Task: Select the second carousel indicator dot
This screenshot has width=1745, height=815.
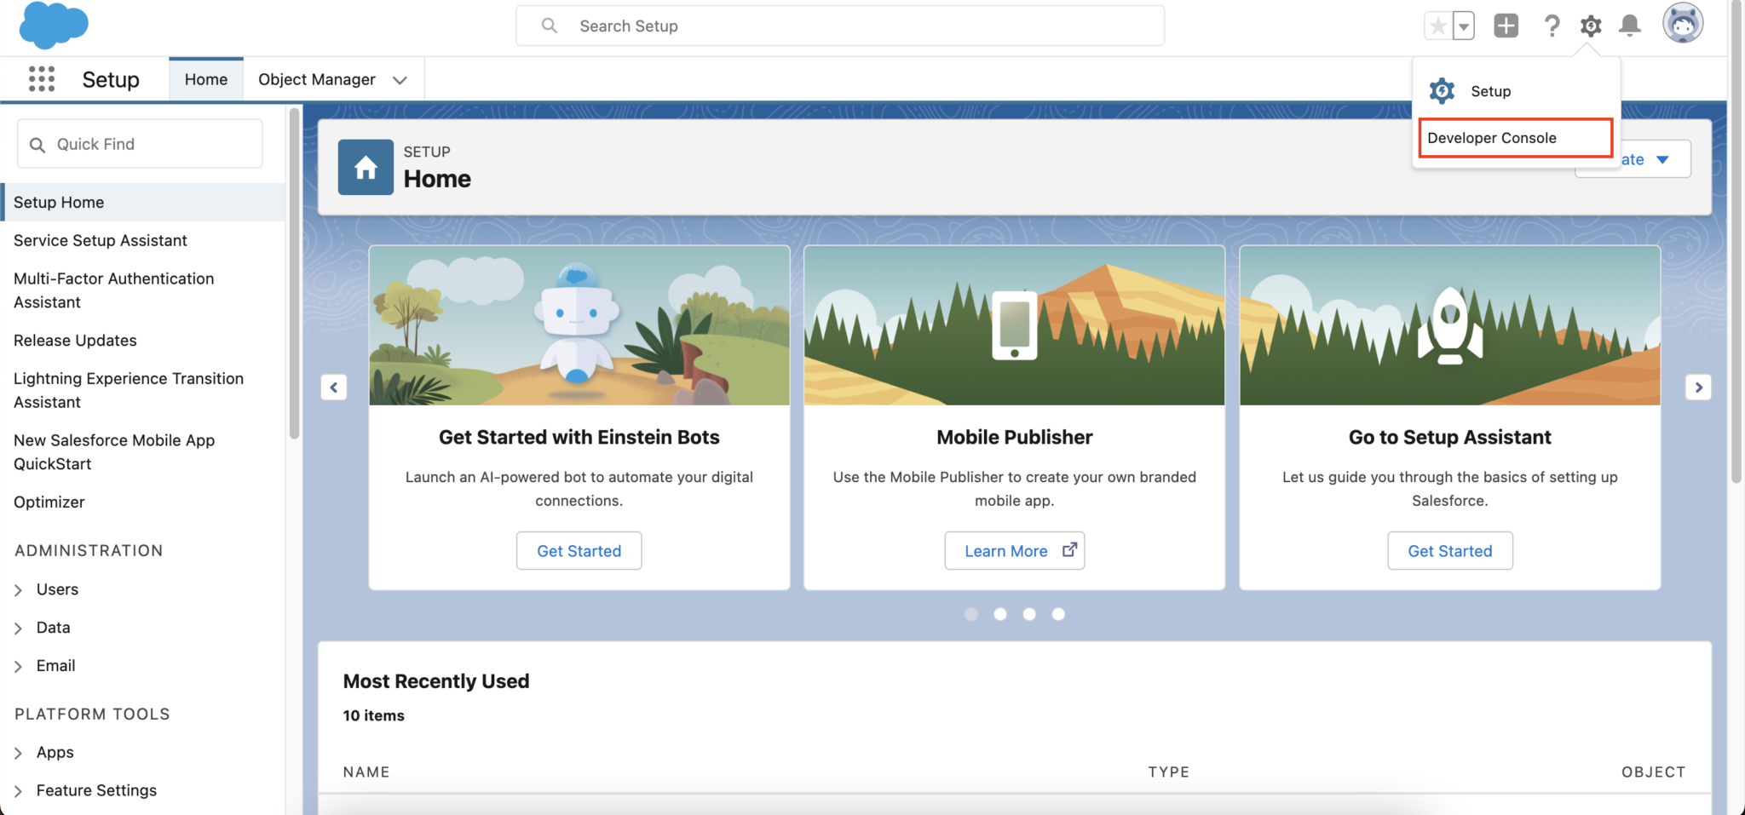Action: pyautogui.click(x=1000, y=614)
